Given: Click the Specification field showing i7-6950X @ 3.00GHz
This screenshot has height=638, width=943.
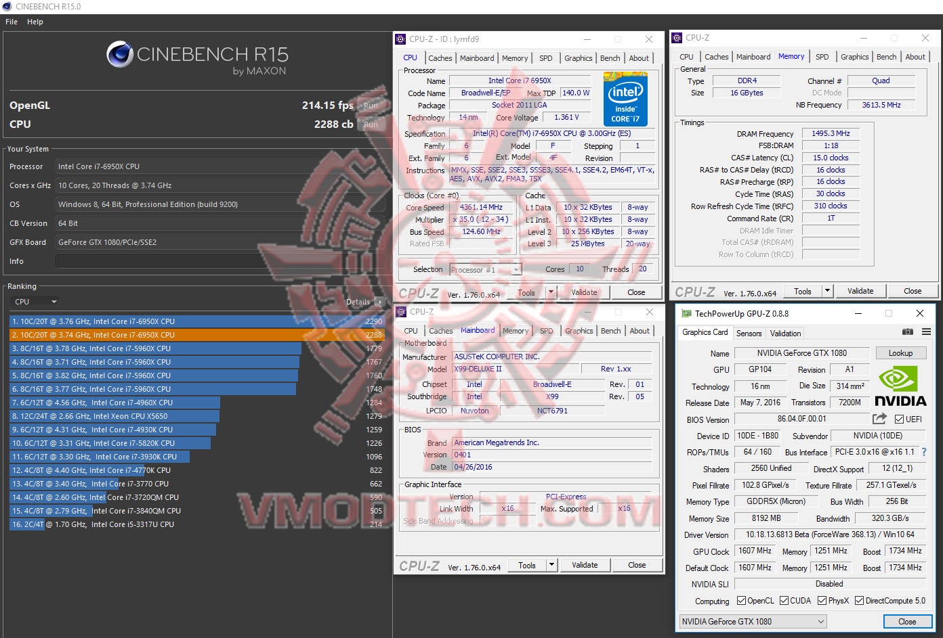Looking at the screenshot, I should click(551, 134).
